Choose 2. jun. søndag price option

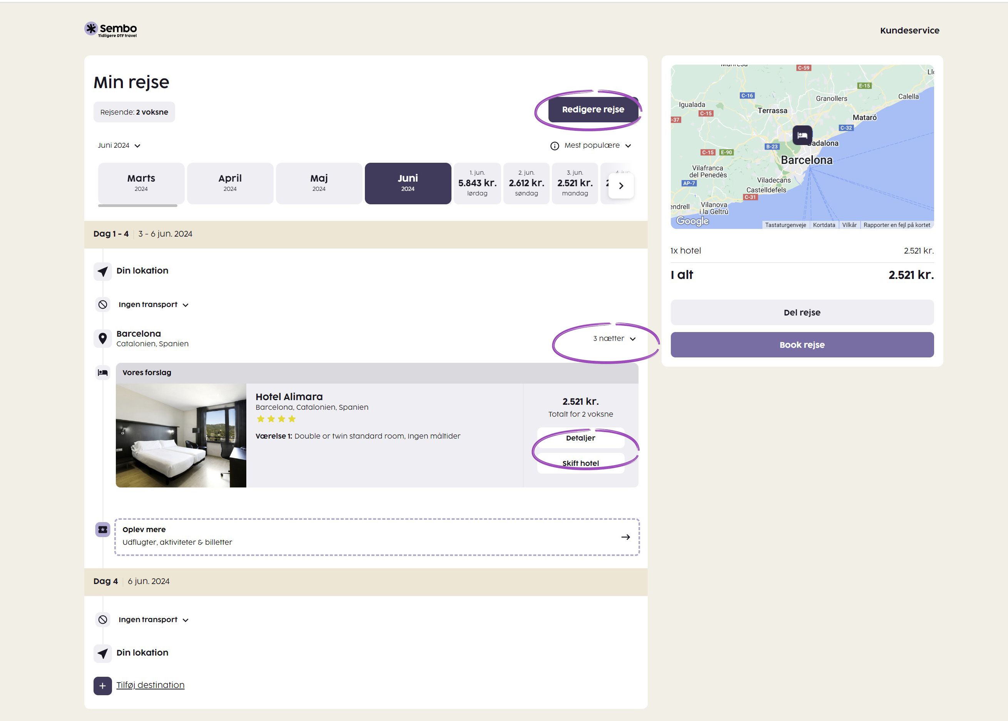tap(526, 183)
